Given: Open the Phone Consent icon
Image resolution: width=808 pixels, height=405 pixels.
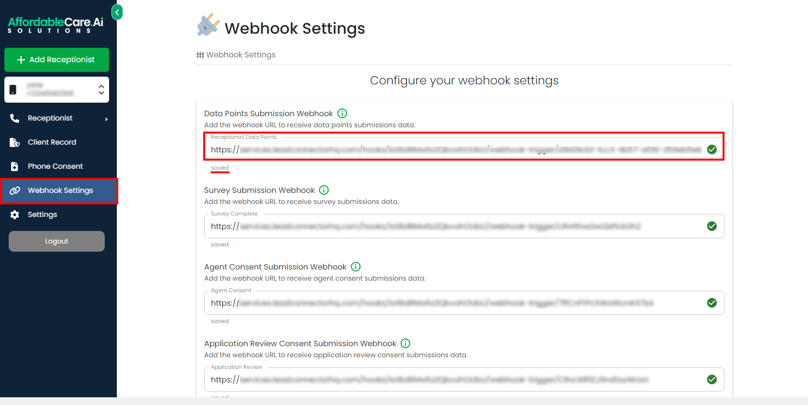Looking at the screenshot, I should pyautogui.click(x=15, y=166).
